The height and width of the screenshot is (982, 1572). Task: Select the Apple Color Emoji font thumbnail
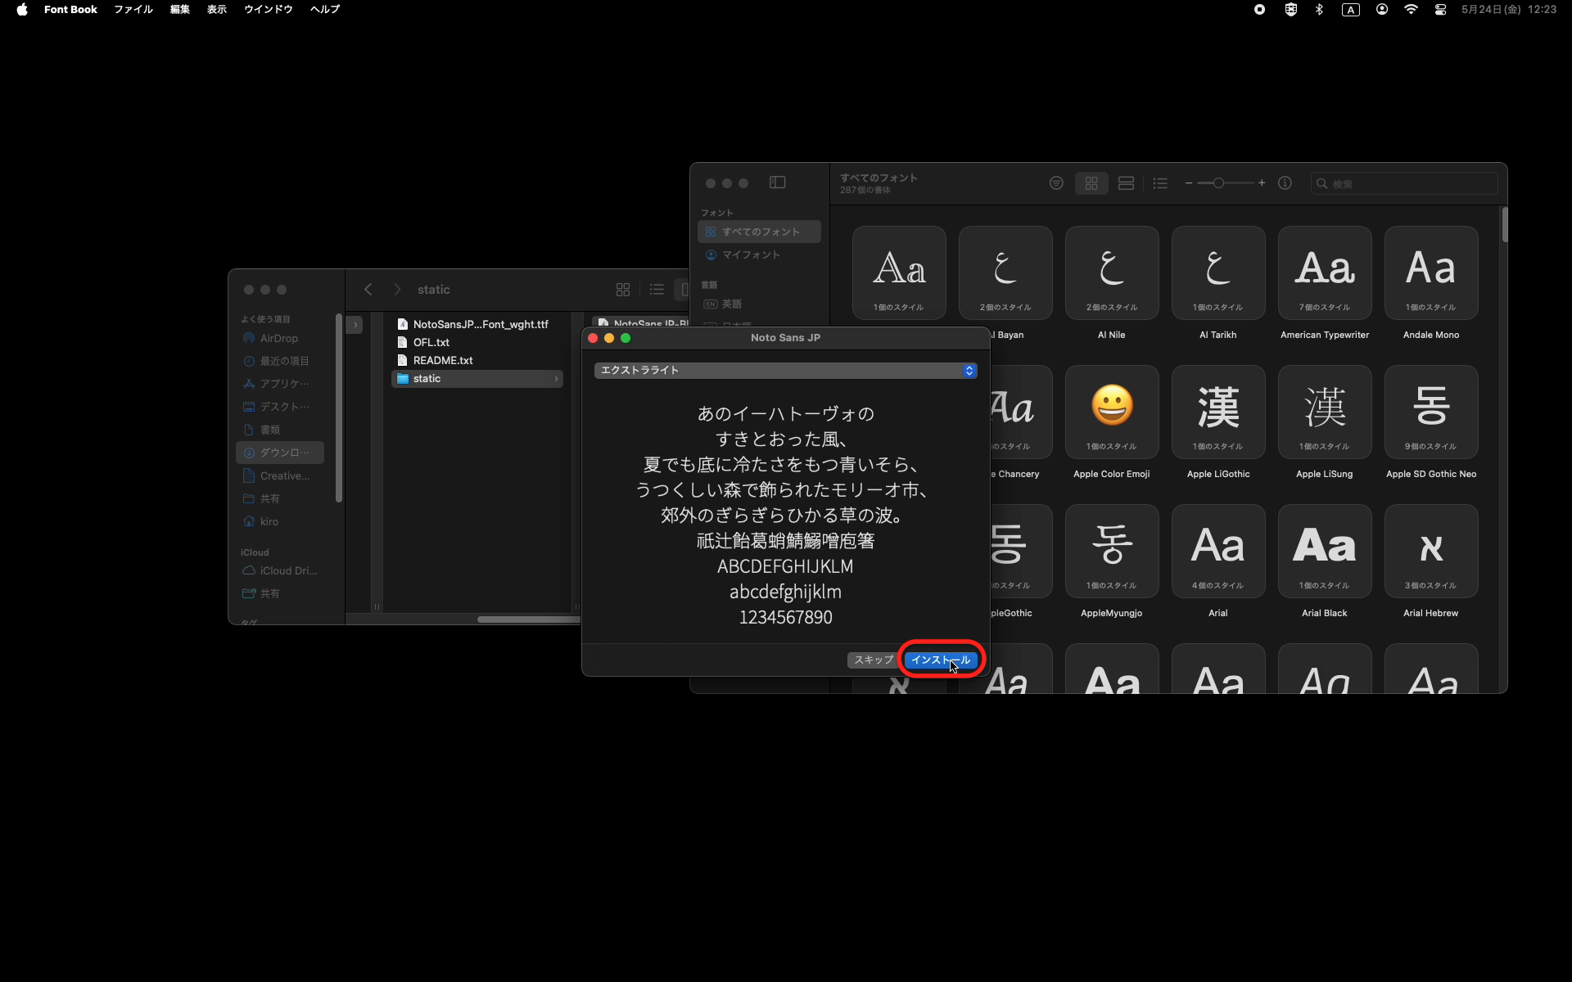pos(1112,412)
